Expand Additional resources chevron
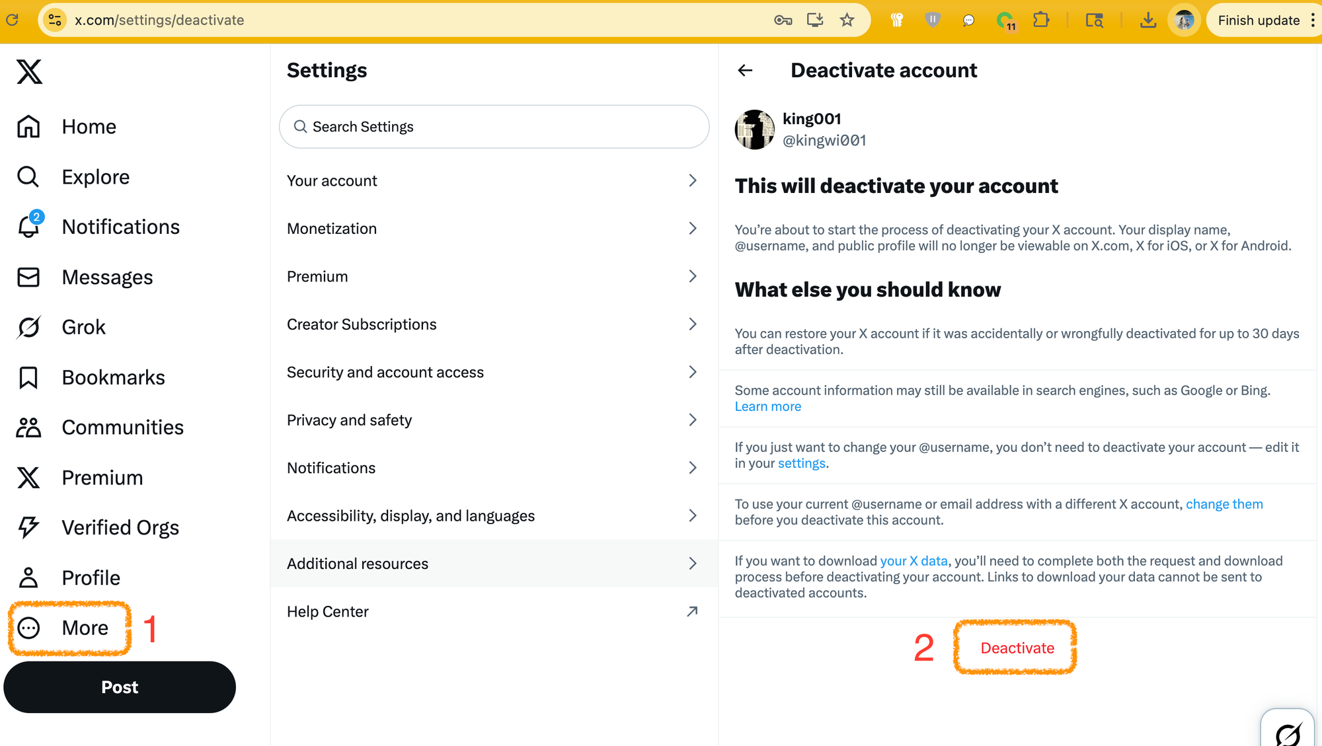The width and height of the screenshot is (1322, 746). coord(693,563)
